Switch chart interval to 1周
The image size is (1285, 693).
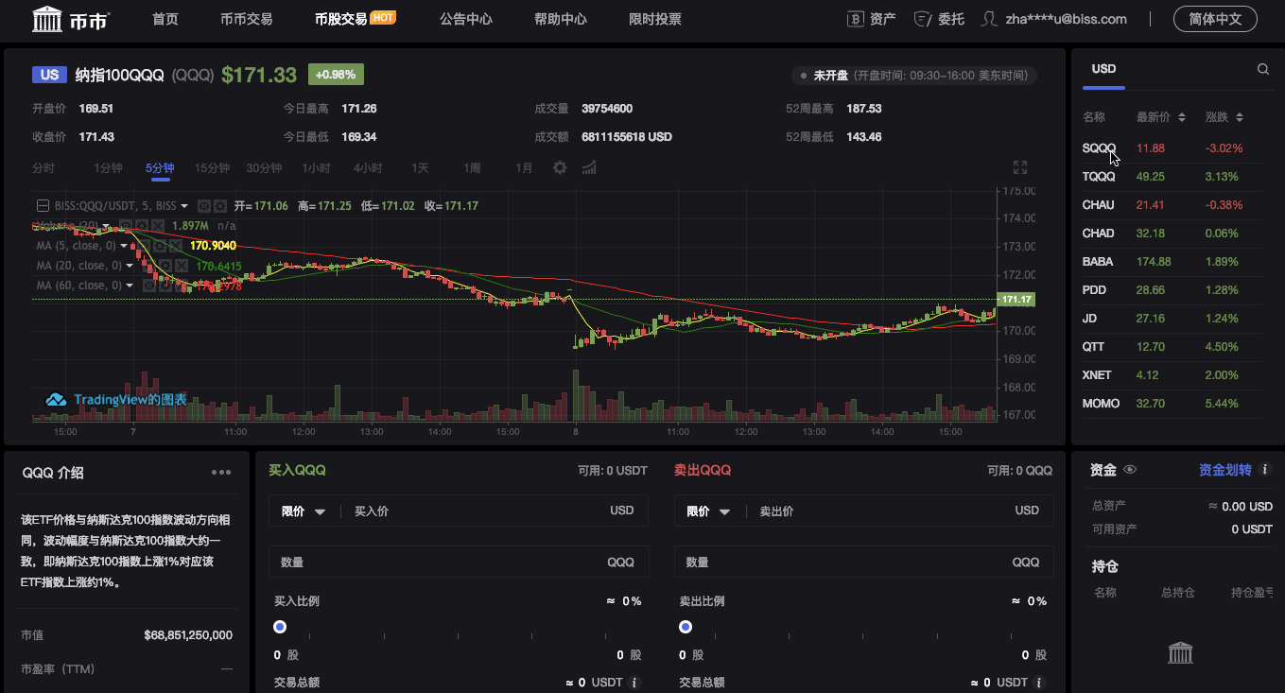[472, 168]
